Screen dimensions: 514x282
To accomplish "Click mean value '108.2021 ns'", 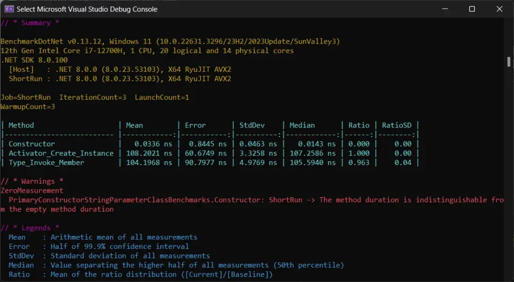I will point(149,153).
